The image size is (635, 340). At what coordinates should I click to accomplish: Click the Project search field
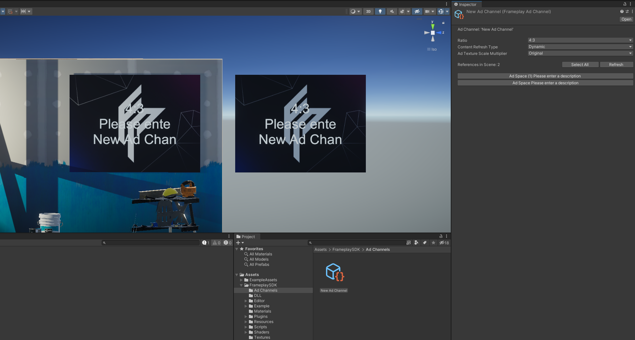[x=356, y=243]
